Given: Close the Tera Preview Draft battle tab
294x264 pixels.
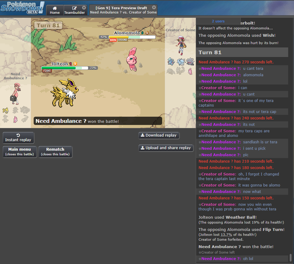Looking at the screenshot, I should click(x=154, y=7).
